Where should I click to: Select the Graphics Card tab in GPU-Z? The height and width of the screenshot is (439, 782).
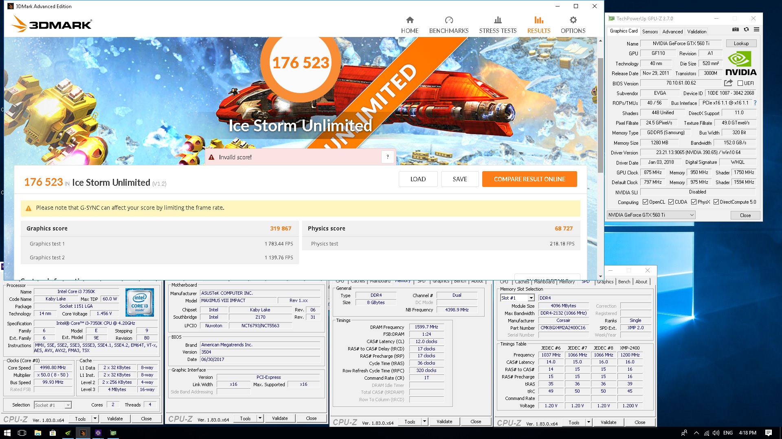(x=624, y=31)
